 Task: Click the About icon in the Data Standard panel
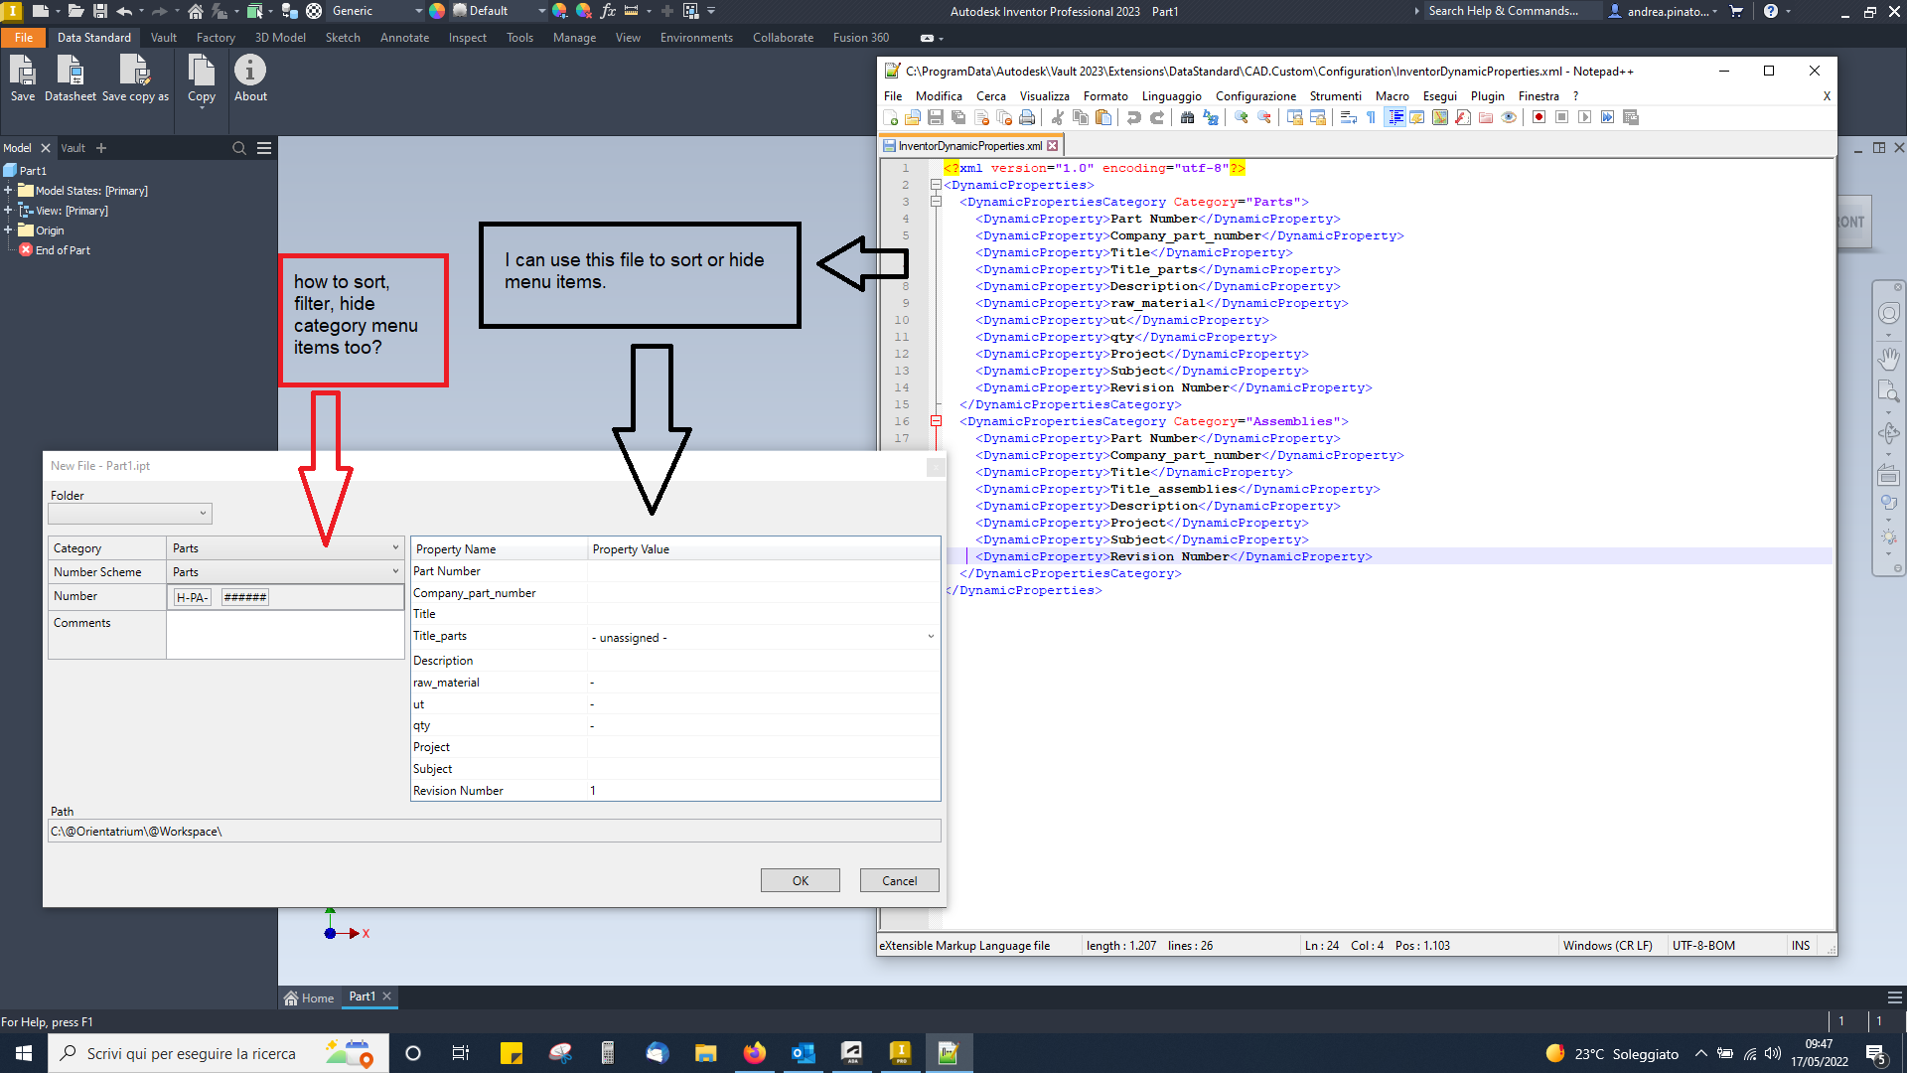249,77
